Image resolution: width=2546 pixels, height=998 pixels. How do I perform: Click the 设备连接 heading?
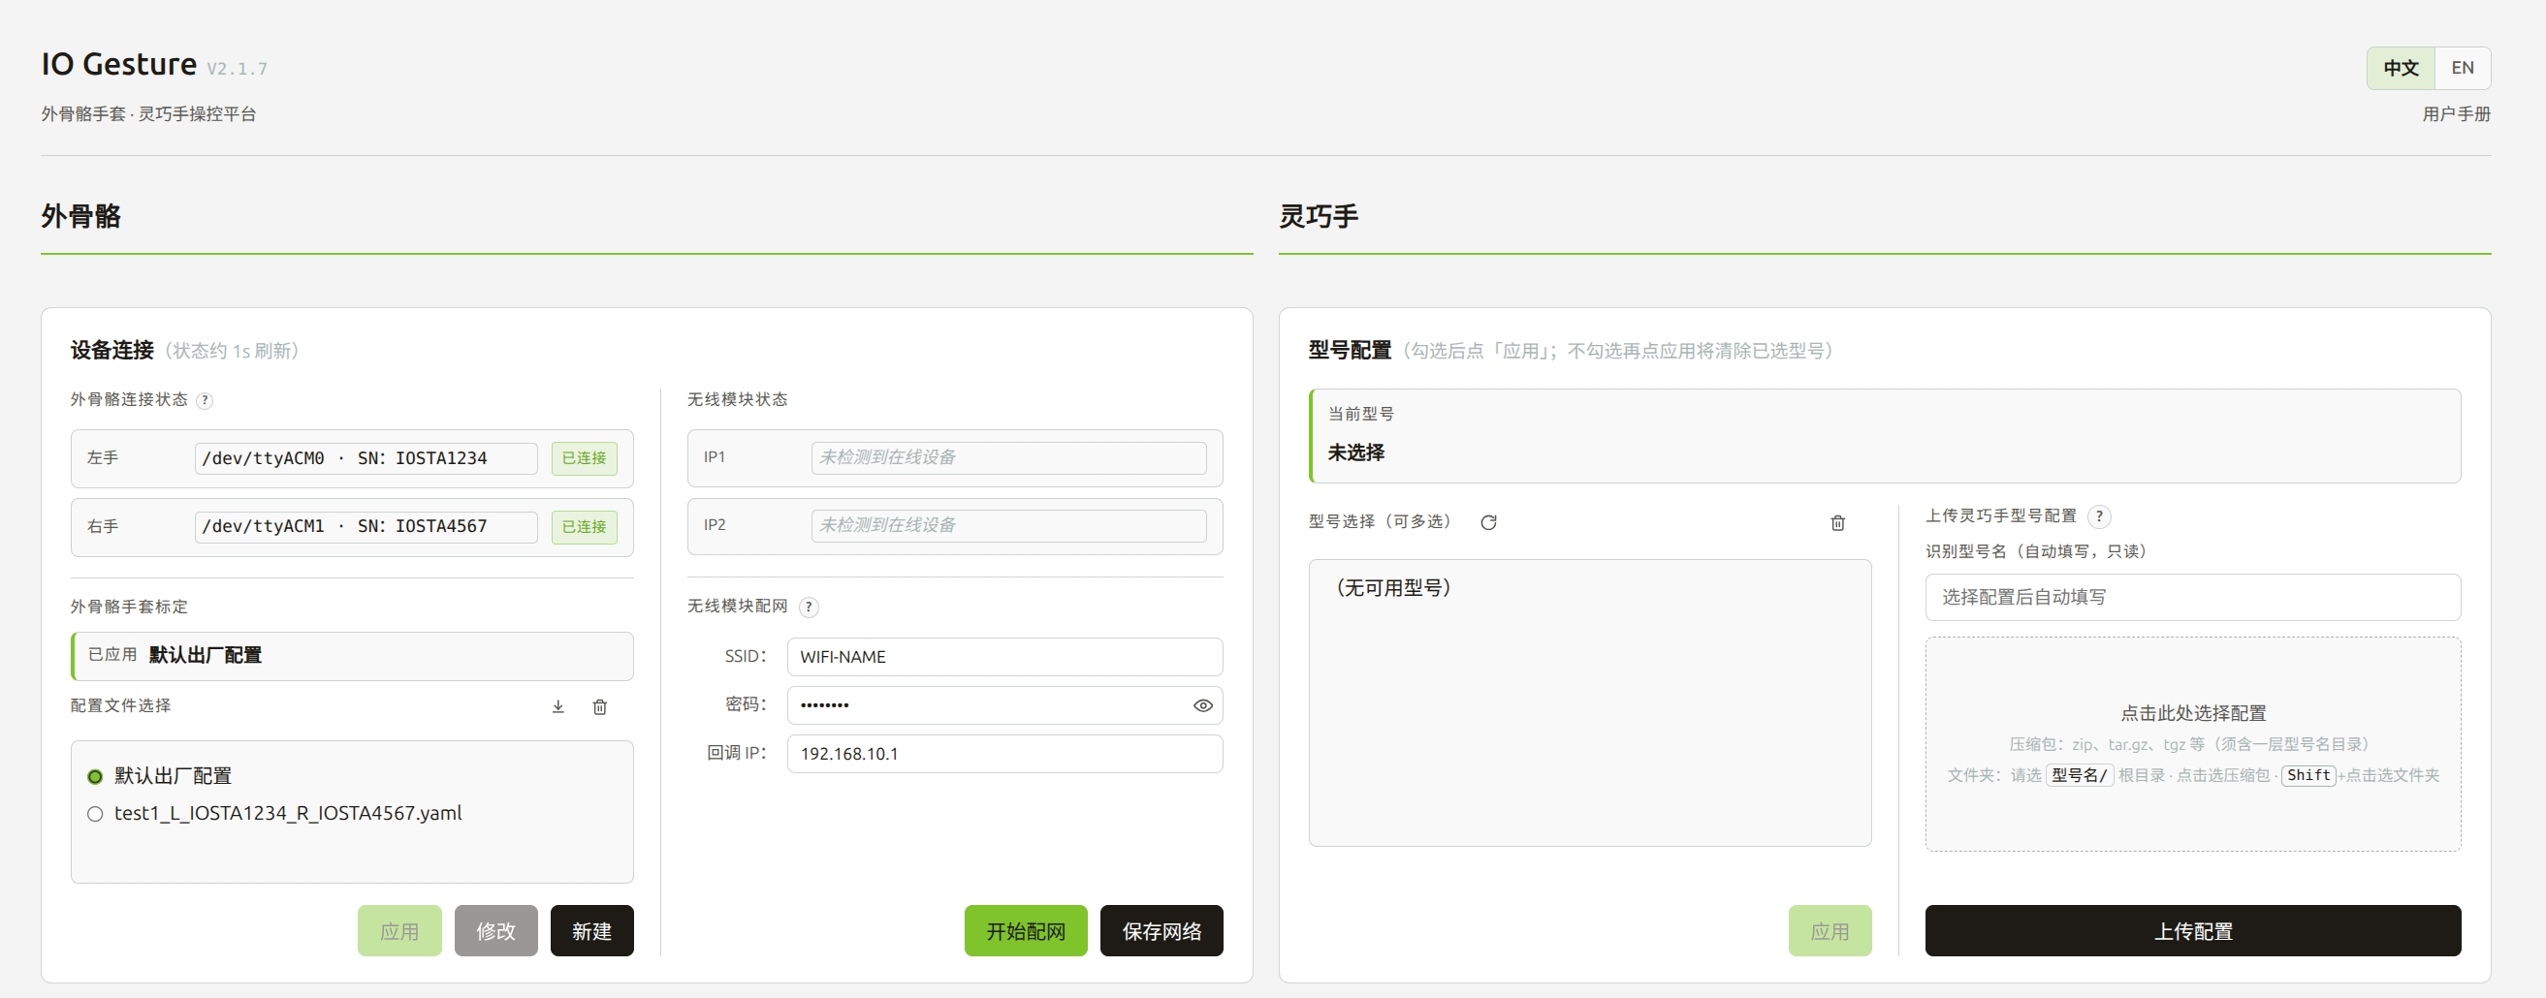112,350
